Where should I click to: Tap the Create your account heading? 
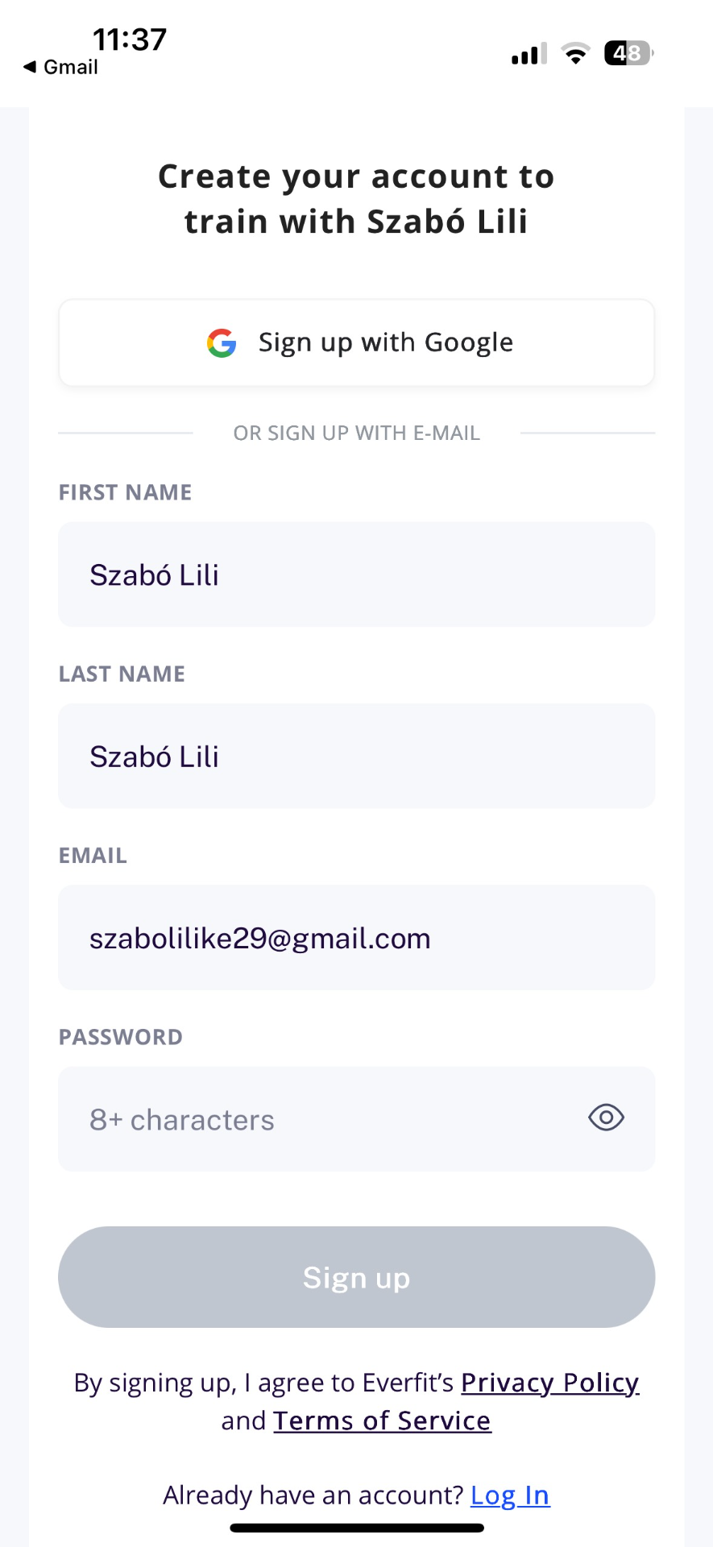pos(356,199)
